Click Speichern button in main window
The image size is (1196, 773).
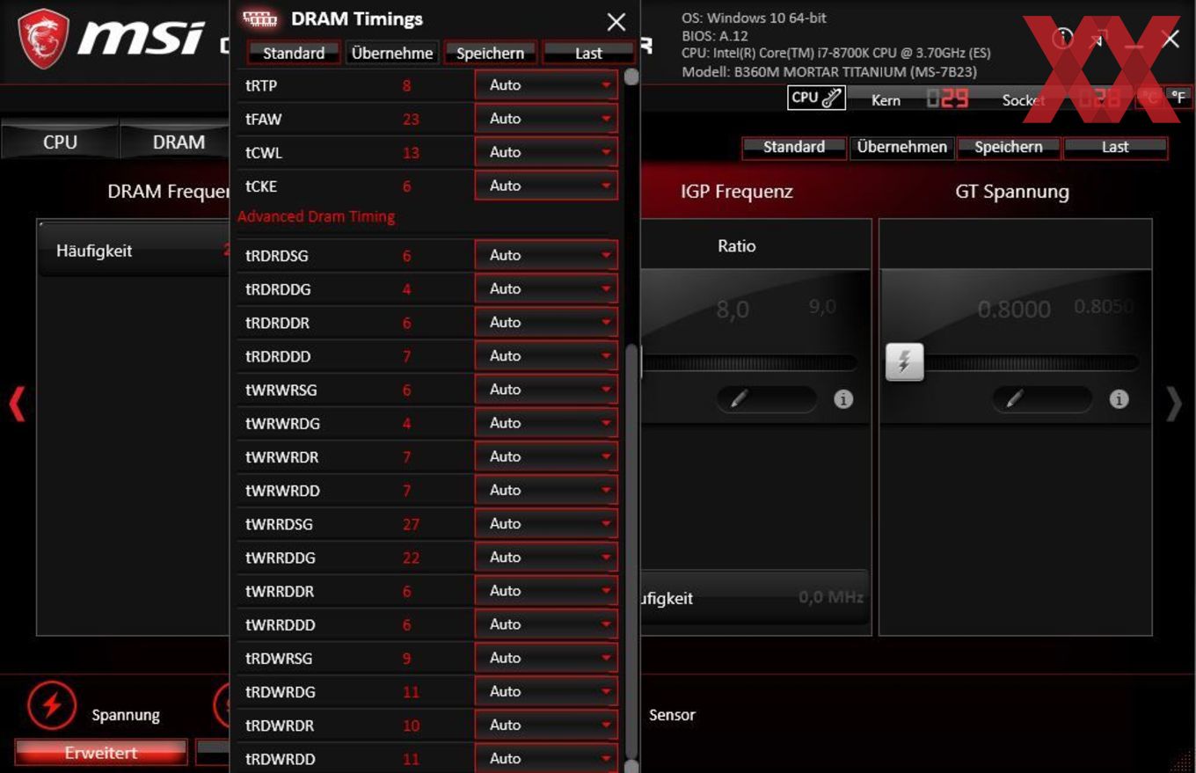pos(1009,147)
